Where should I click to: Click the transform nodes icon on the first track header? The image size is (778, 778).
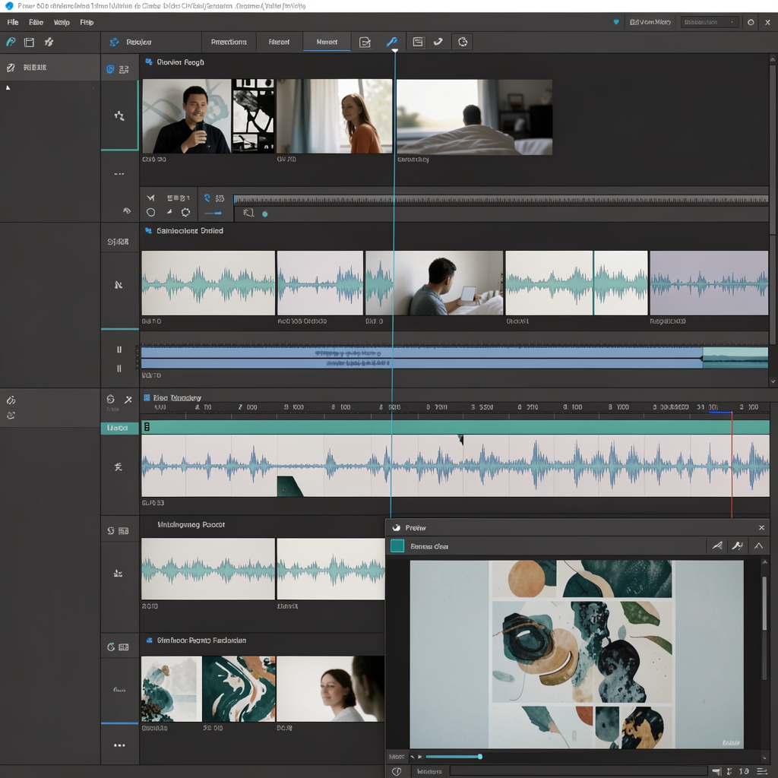(x=119, y=115)
